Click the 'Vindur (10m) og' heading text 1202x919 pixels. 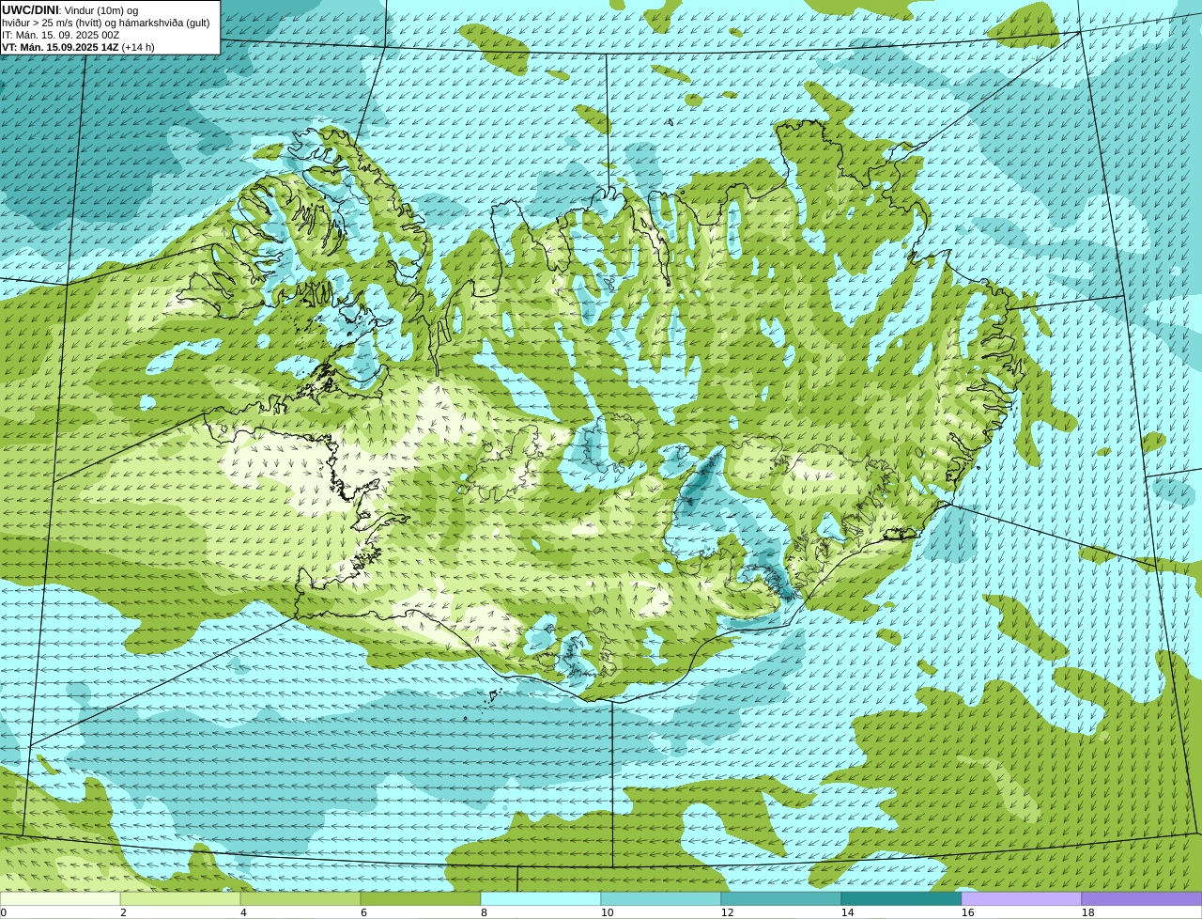click(101, 10)
